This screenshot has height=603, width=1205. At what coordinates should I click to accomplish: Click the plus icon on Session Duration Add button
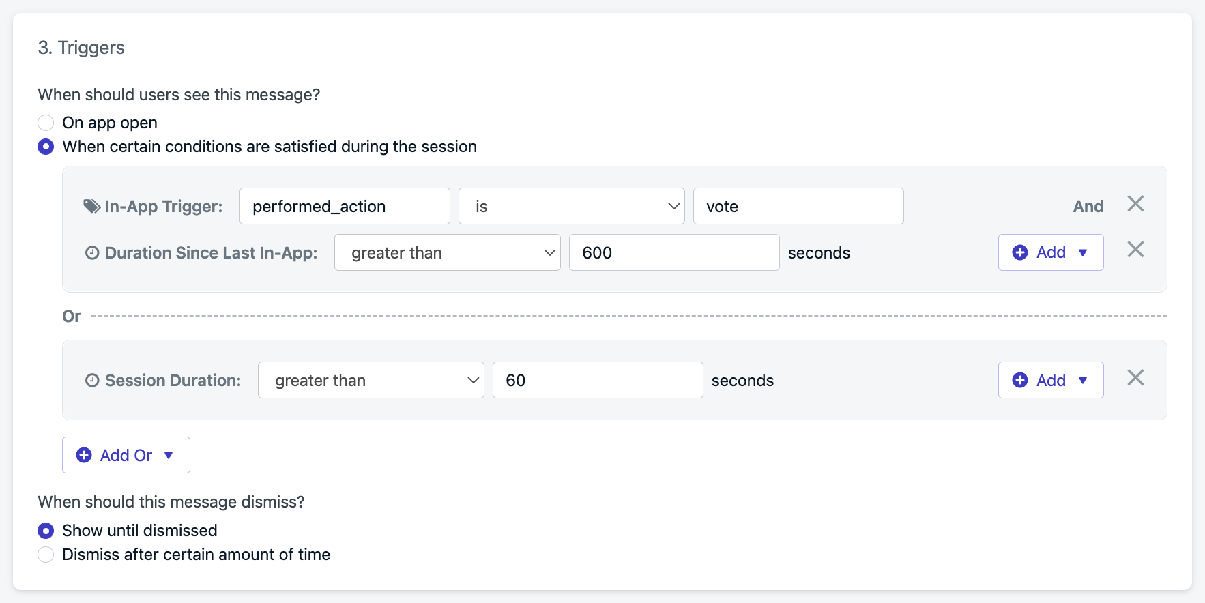coord(1020,380)
